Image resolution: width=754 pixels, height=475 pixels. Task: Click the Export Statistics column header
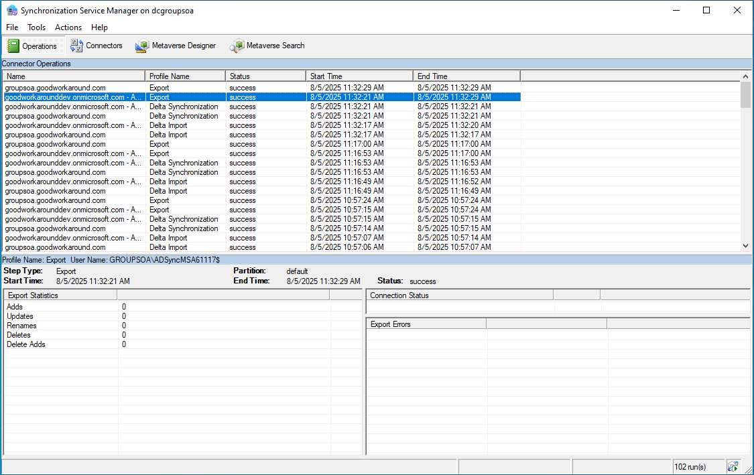click(x=60, y=295)
